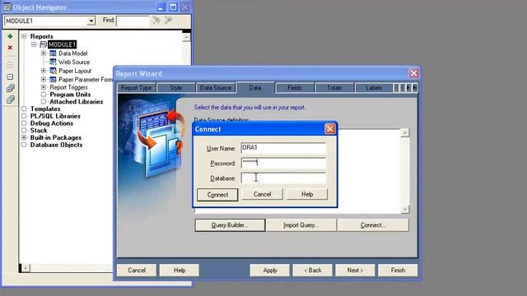This screenshot has height=296, width=527.
Task: Click the Database field
Action: (x=283, y=178)
